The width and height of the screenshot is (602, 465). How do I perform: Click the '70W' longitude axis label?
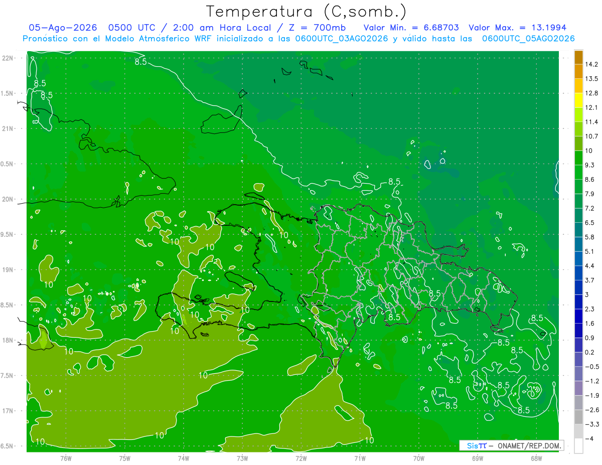[x=419, y=458]
